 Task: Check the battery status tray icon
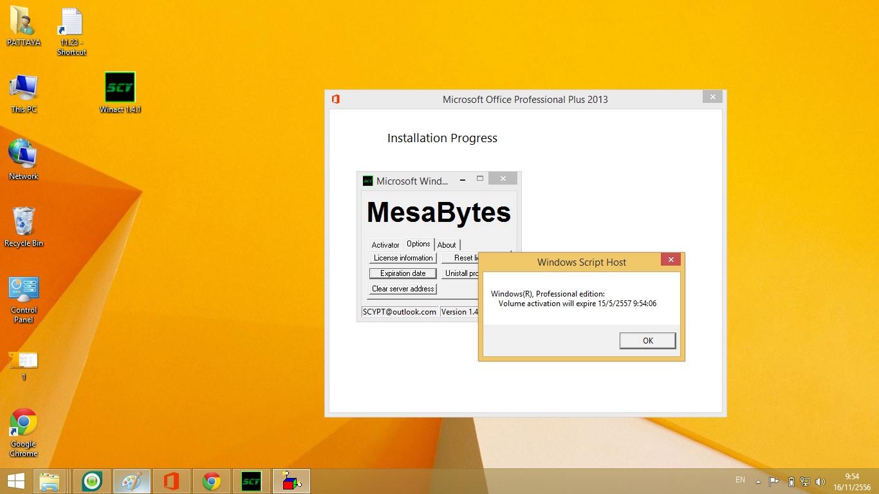[x=791, y=481]
